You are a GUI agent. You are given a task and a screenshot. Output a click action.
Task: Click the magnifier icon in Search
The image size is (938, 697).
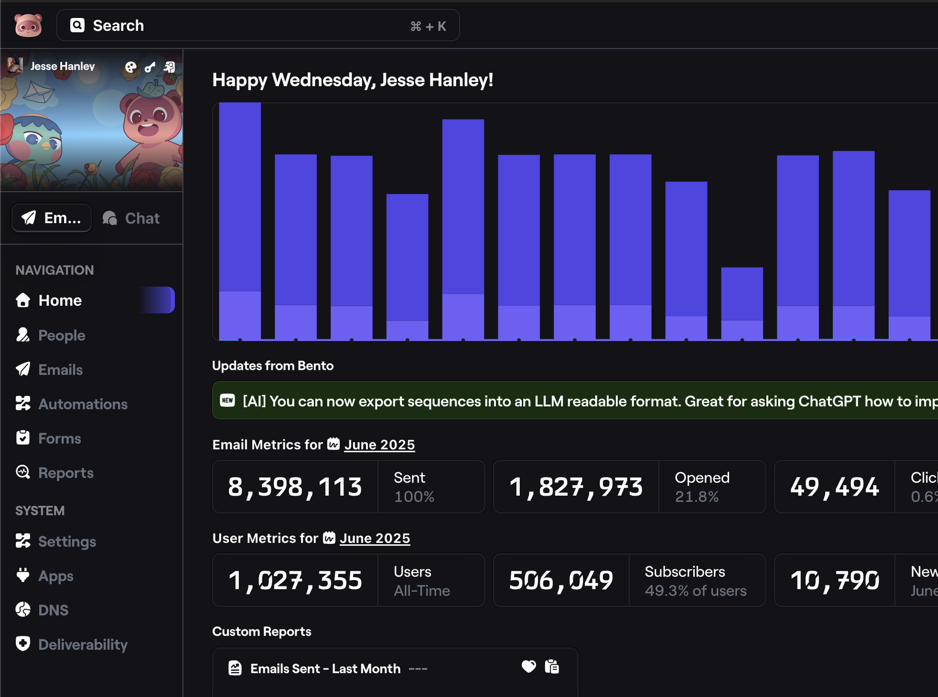[78, 25]
